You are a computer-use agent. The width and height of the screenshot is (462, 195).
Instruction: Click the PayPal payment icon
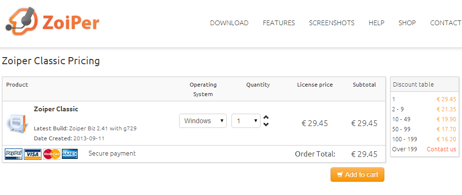point(13,154)
